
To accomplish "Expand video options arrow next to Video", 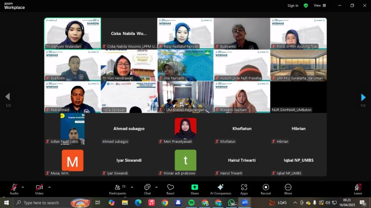I will pos(49,187).
